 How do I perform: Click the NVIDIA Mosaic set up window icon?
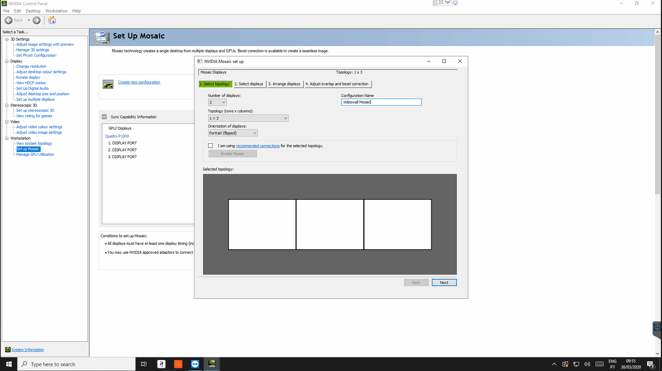point(200,61)
